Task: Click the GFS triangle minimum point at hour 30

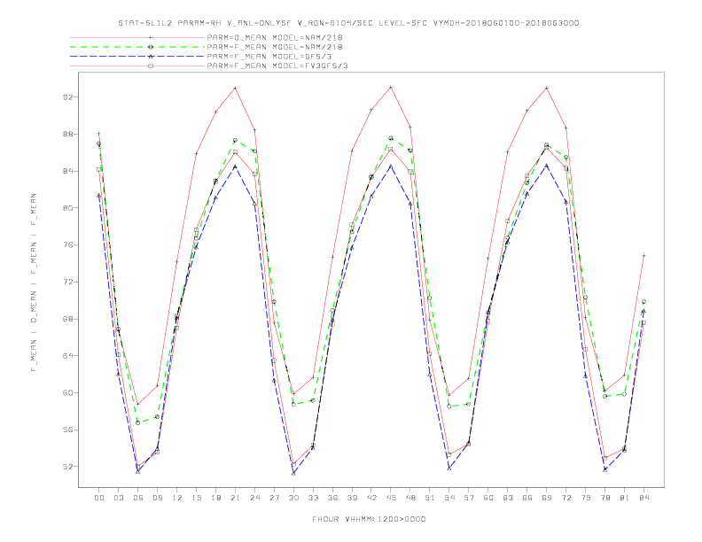Action: coord(293,473)
